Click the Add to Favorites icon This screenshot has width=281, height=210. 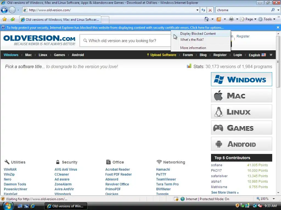(13, 19)
